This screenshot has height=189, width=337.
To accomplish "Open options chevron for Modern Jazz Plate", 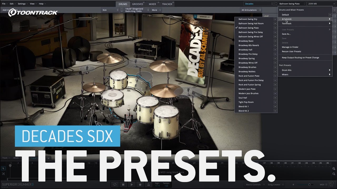I will [275, 89].
